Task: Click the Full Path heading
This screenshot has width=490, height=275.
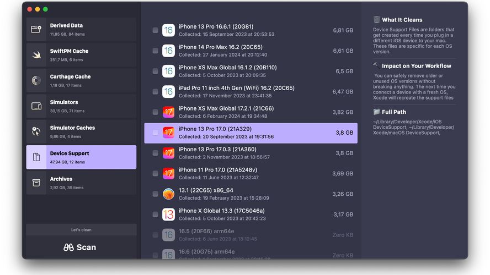Action: 394,112
